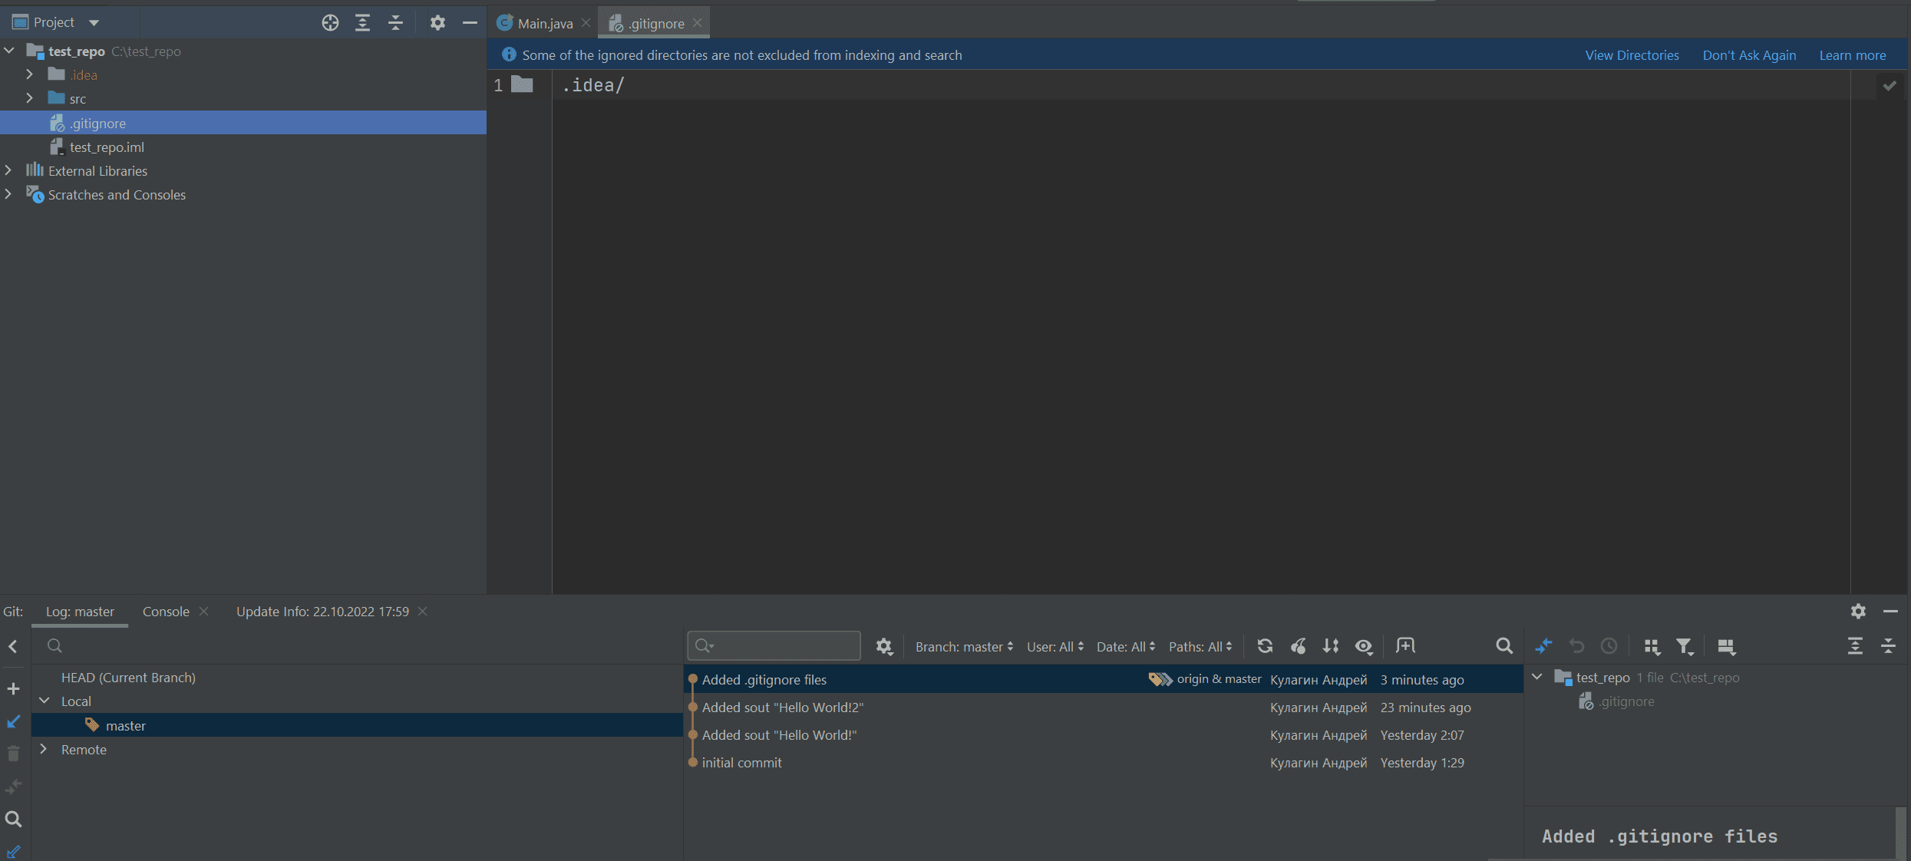Collapse the Local branches group

(x=45, y=701)
